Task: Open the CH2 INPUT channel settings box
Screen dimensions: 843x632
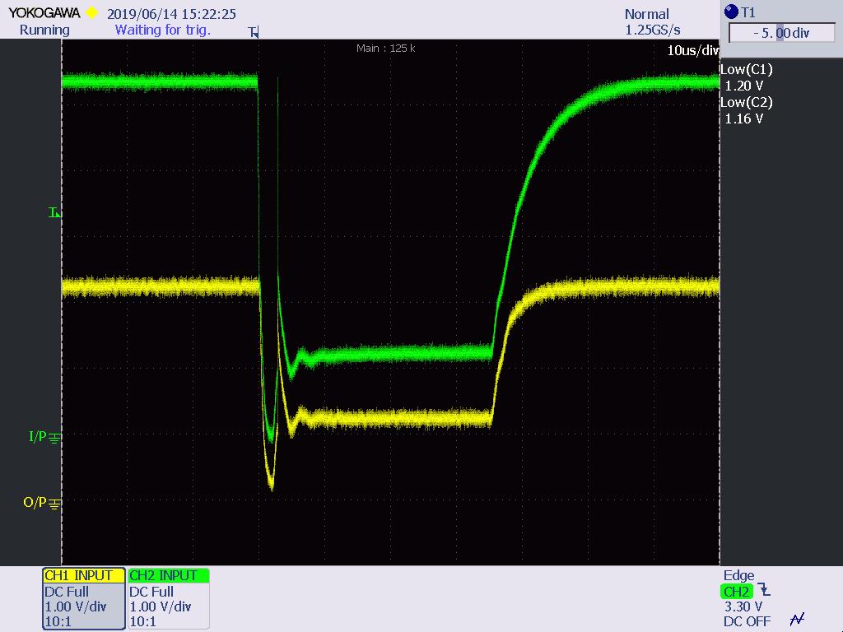Action: 168,598
